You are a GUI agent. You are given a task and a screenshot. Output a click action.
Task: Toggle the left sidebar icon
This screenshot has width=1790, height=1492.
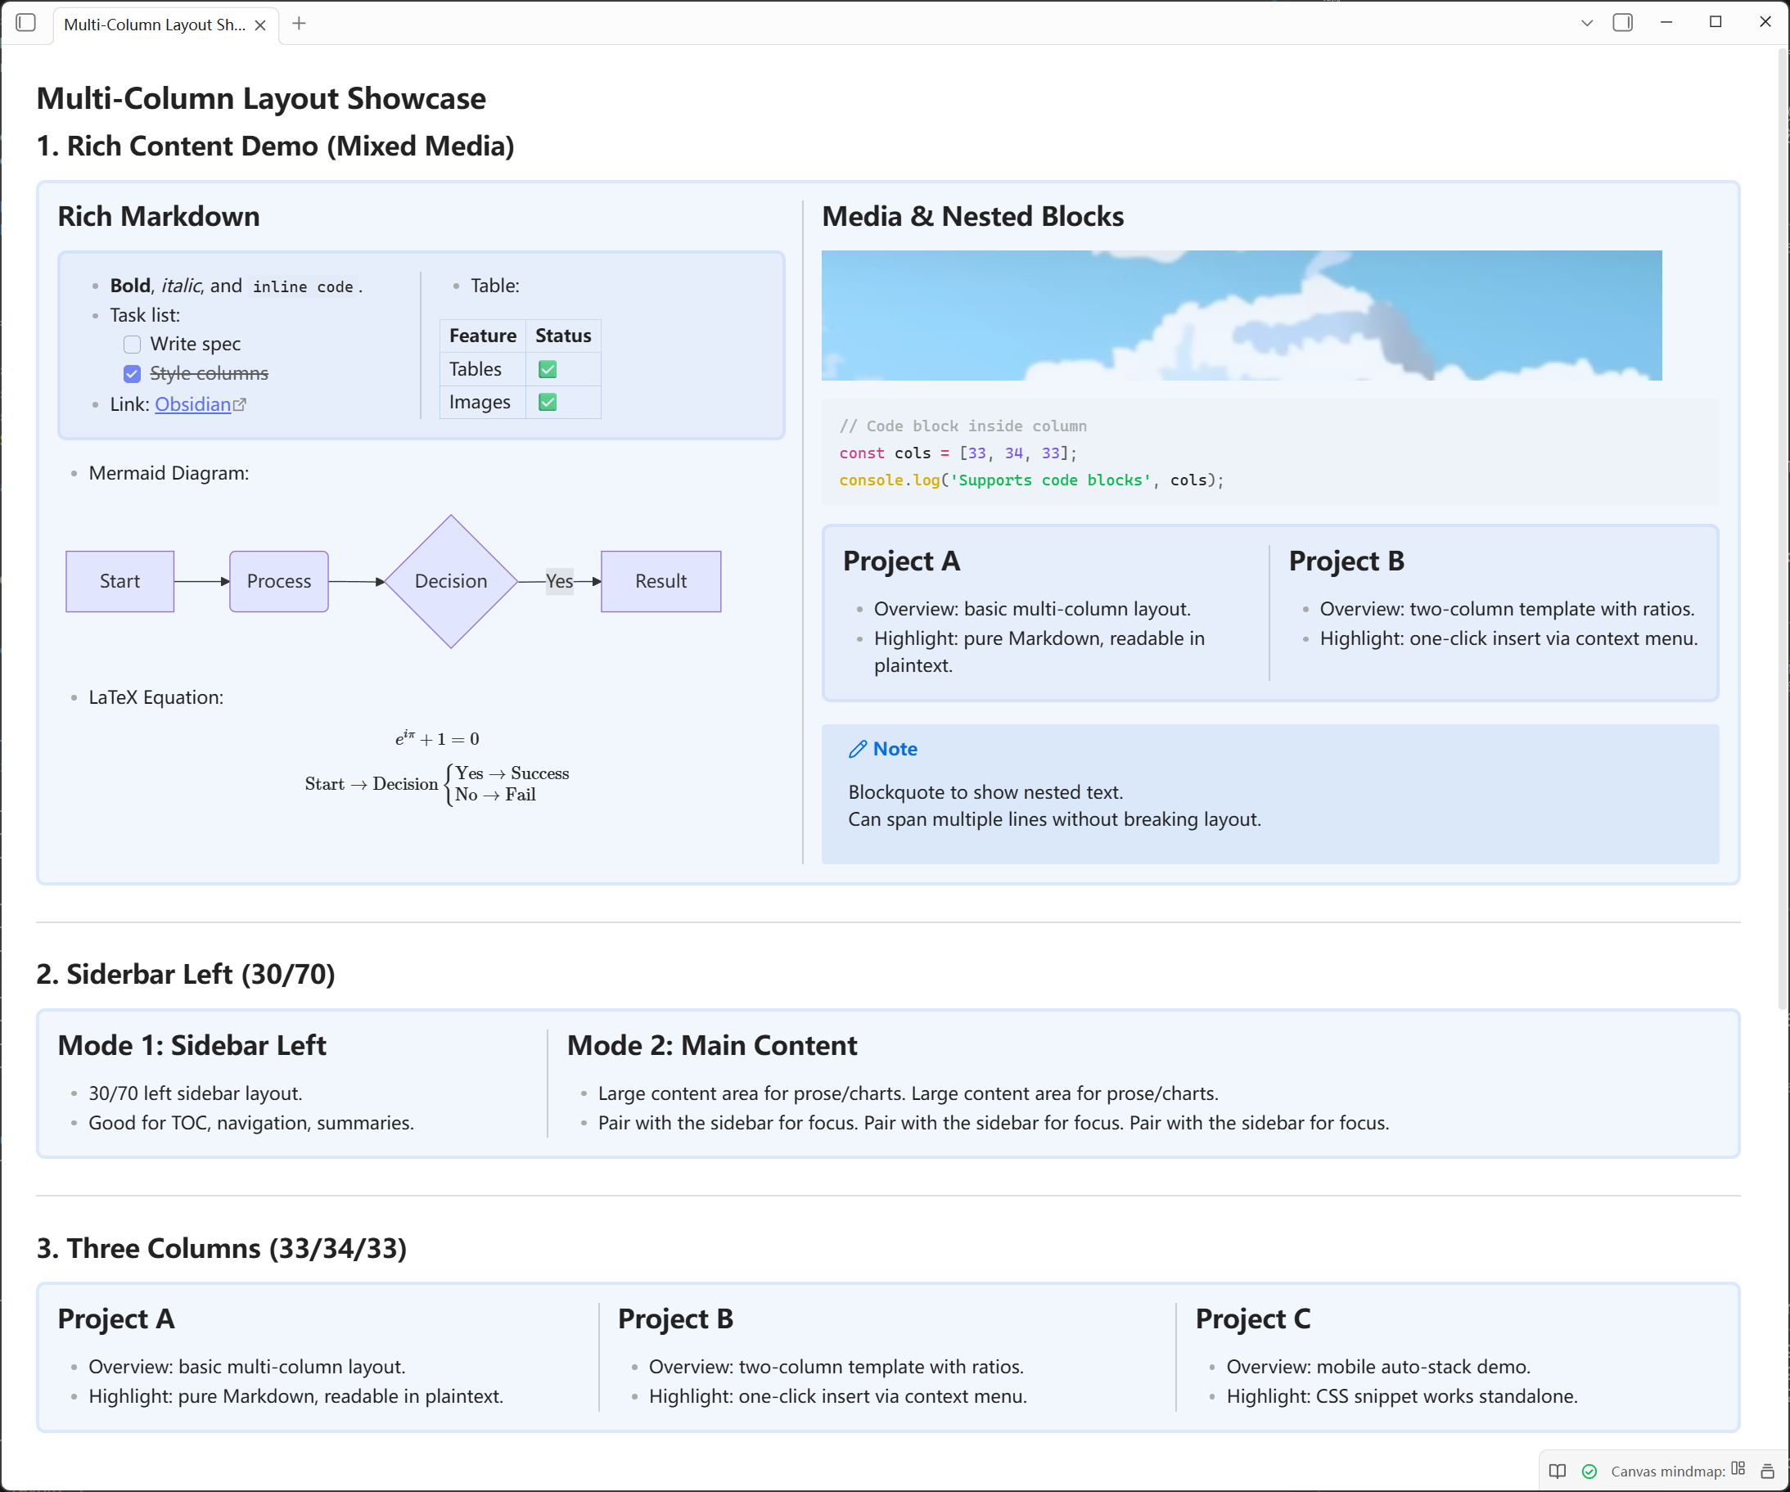coord(25,23)
